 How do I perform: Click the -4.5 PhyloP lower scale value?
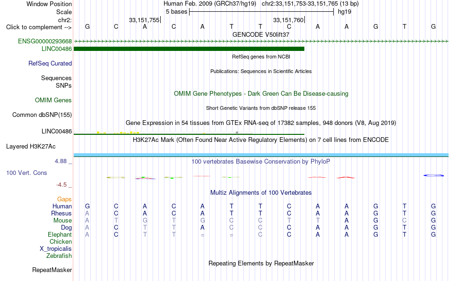(x=61, y=185)
